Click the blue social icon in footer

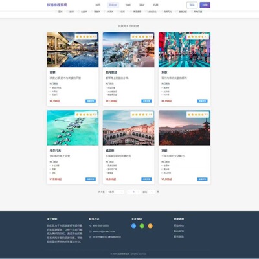click(x=133, y=226)
